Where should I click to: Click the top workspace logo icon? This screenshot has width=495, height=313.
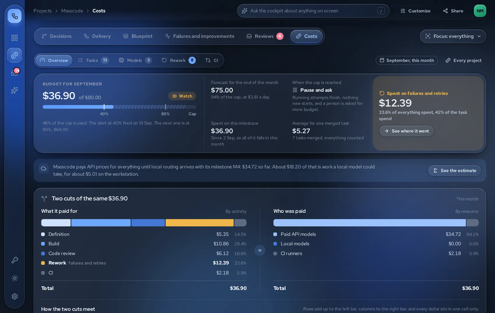click(15, 16)
